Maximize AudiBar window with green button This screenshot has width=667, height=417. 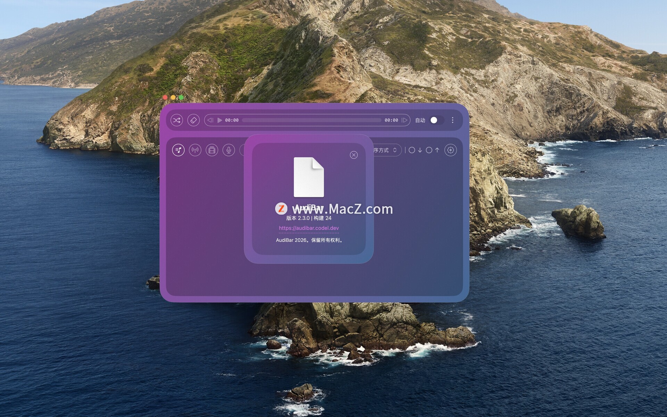click(181, 97)
